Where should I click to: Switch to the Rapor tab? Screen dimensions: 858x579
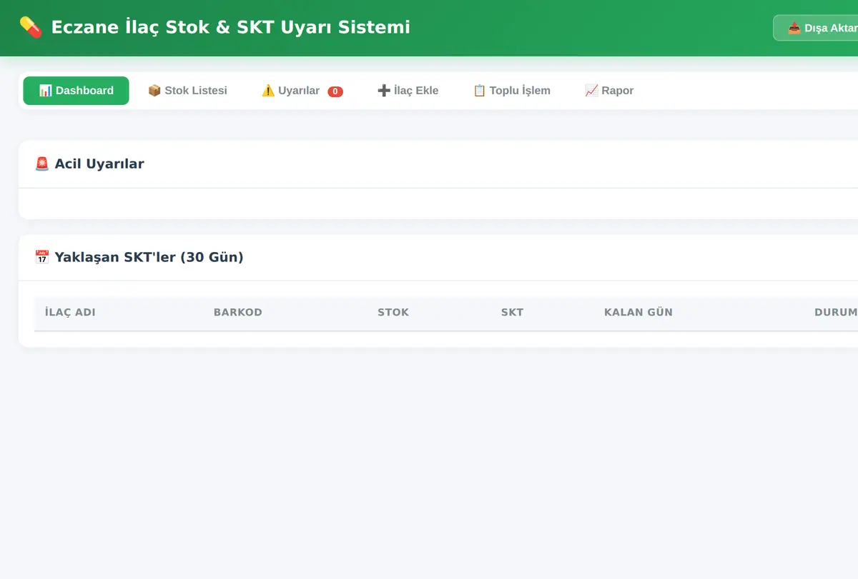pos(609,91)
